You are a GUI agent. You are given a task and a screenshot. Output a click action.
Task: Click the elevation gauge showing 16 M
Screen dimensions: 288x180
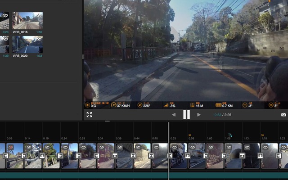(197, 105)
